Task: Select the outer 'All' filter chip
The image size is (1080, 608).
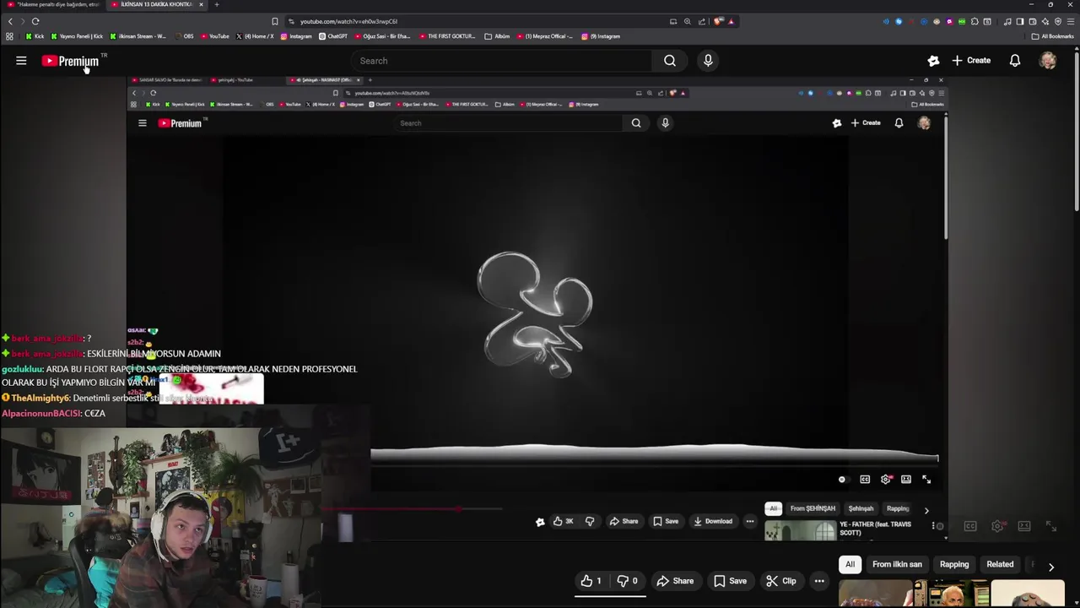Action: pyautogui.click(x=850, y=564)
